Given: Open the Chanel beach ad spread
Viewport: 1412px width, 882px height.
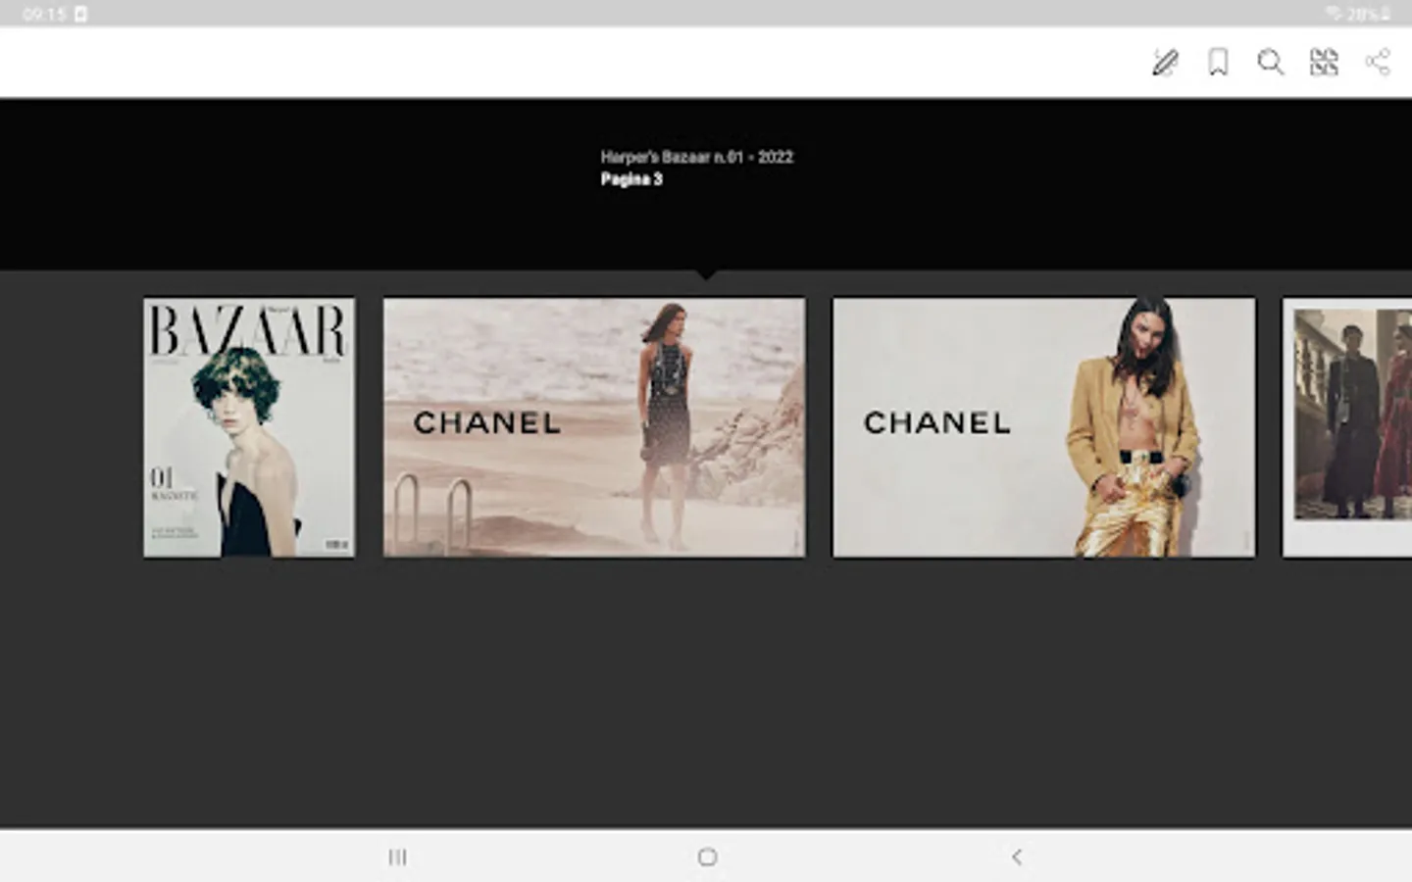Looking at the screenshot, I should pos(594,427).
